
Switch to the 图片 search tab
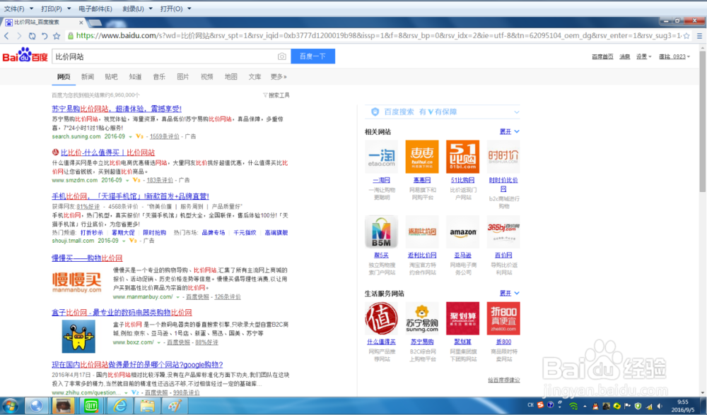coord(183,76)
